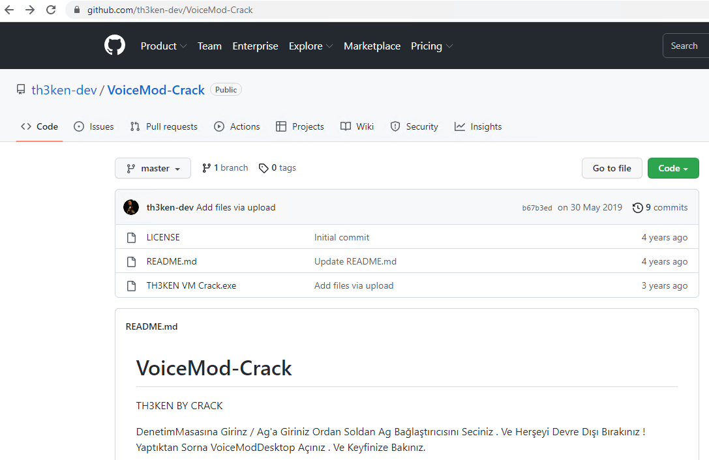
Task: Open the 9 commits history
Action: tap(659, 207)
